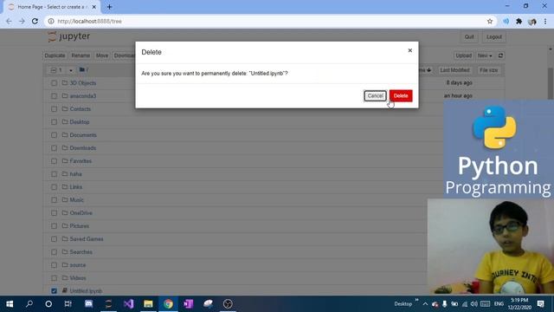Check the anaconda3 folder checkbox
The height and width of the screenshot is (312, 554).
tap(54, 96)
